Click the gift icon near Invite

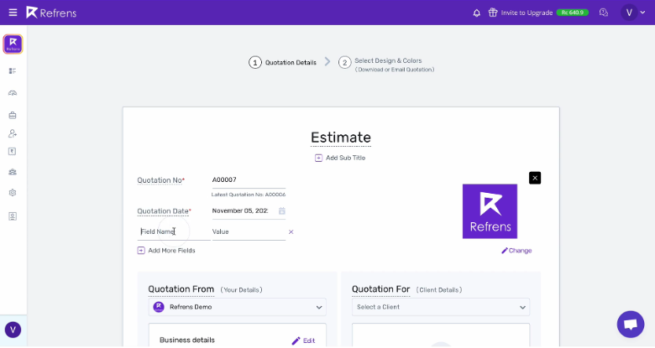click(493, 13)
